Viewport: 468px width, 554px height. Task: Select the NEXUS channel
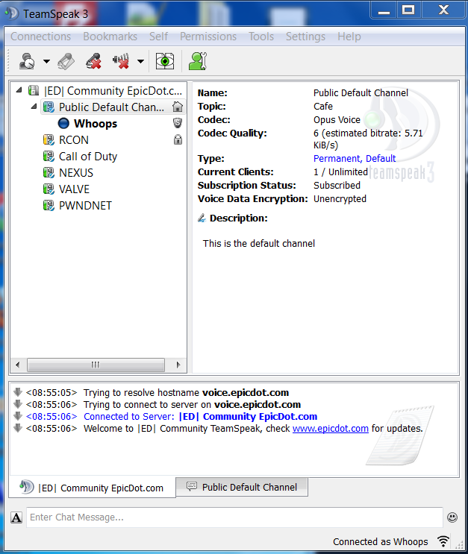tap(75, 173)
